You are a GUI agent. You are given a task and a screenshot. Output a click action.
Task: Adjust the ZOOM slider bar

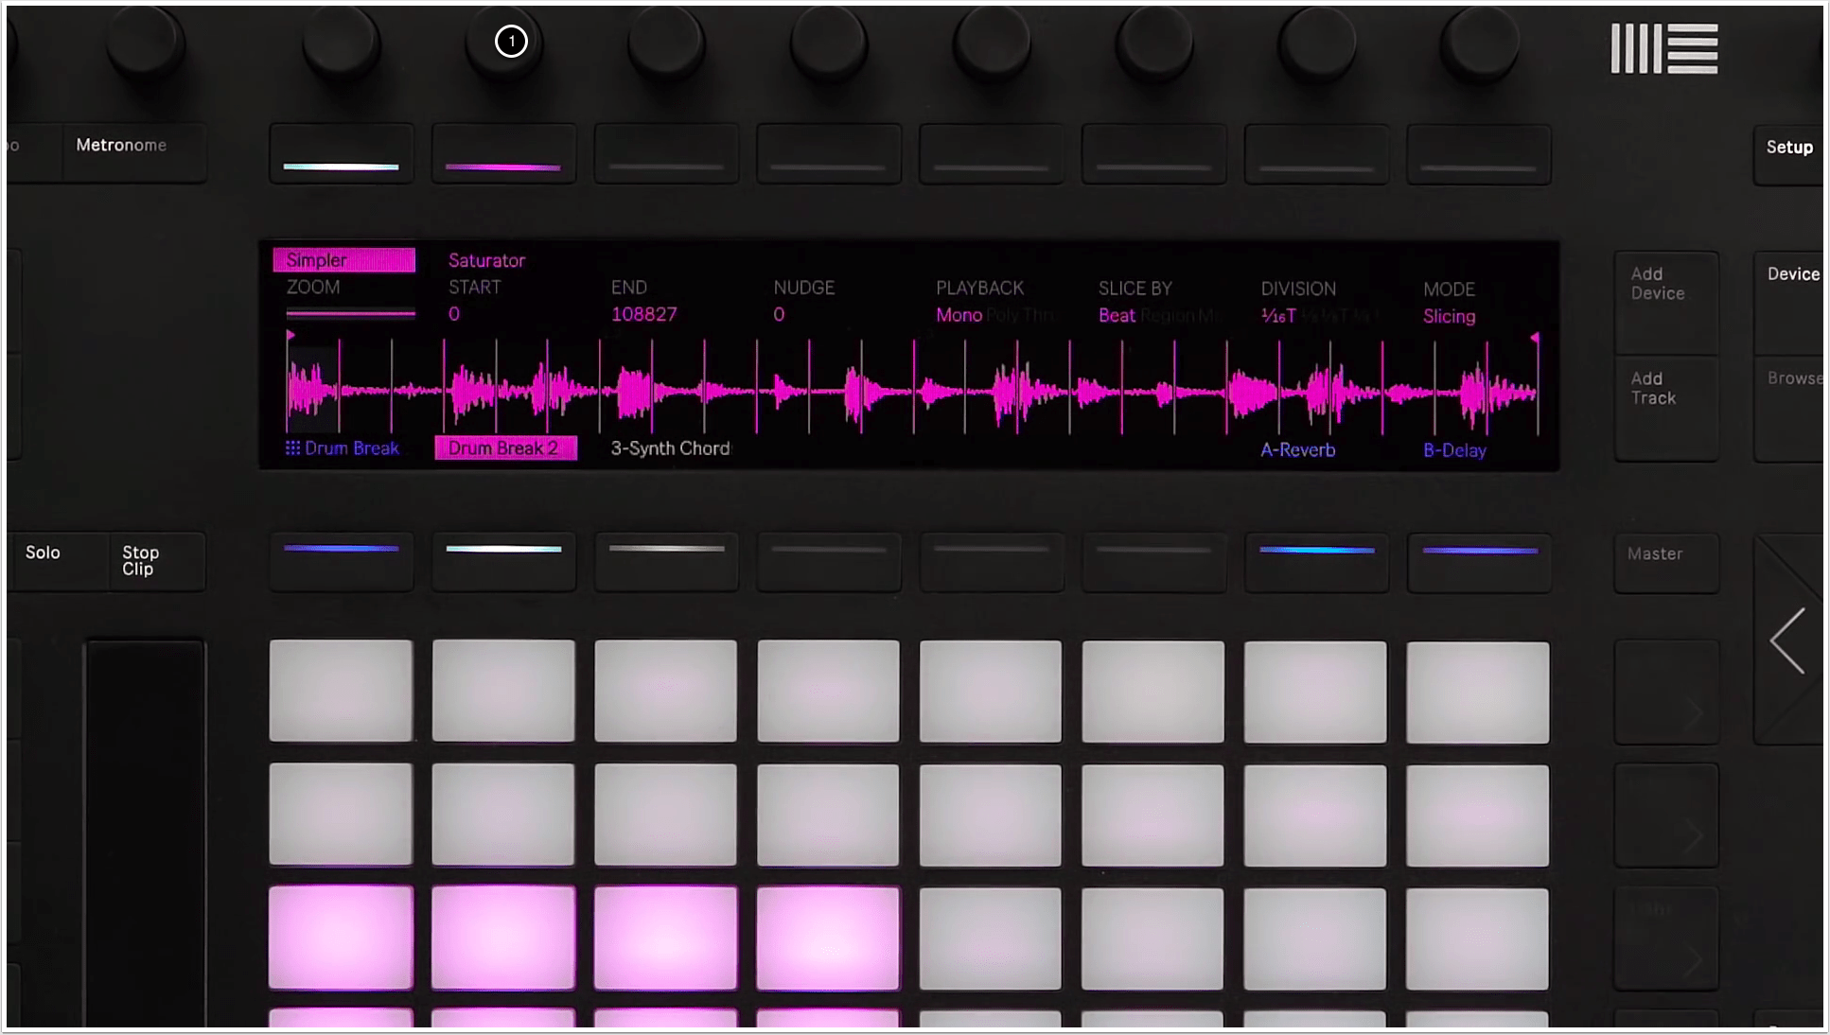tap(350, 313)
